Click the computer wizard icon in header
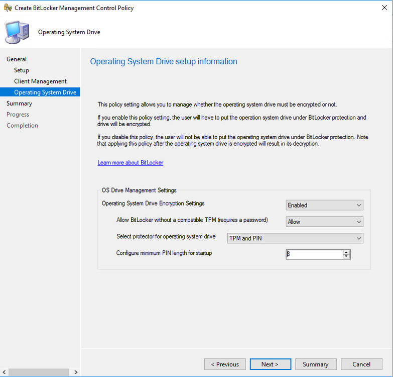Image resolution: width=393 pixels, height=377 pixels. click(x=17, y=32)
